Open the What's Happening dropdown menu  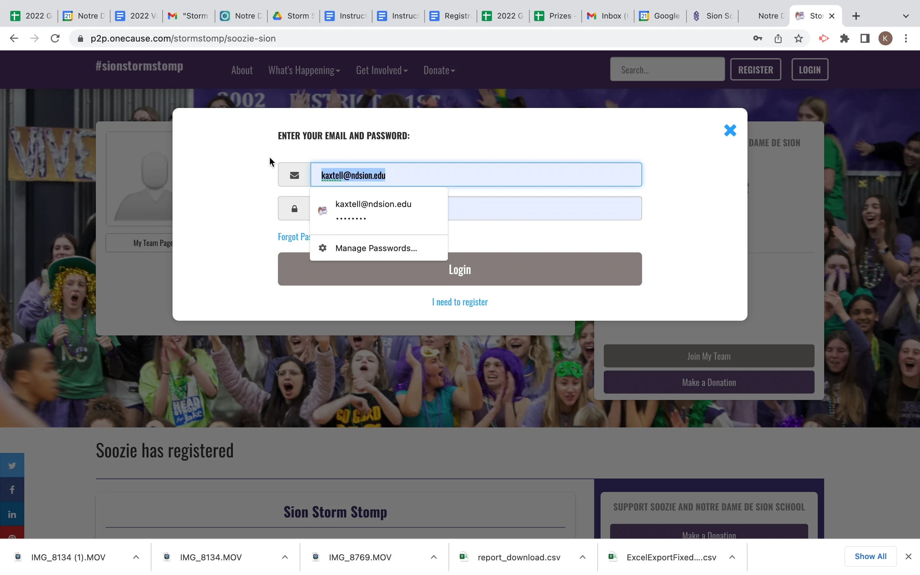(x=304, y=70)
